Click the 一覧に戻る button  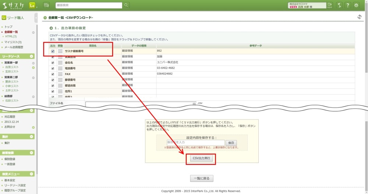coord(202,179)
